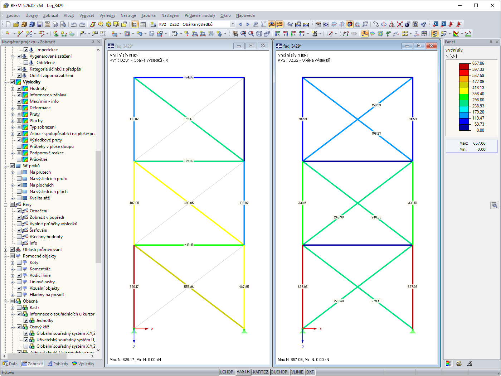The width and height of the screenshot is (501, 376).
Task: Pin the Panel with pushpin icon
Action: [491, 42]
